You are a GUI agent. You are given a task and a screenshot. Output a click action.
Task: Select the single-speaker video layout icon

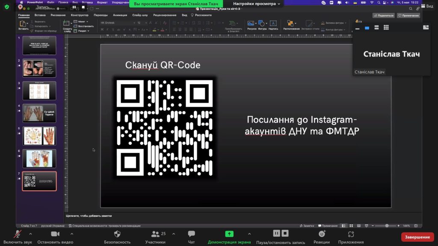point(367,28)
